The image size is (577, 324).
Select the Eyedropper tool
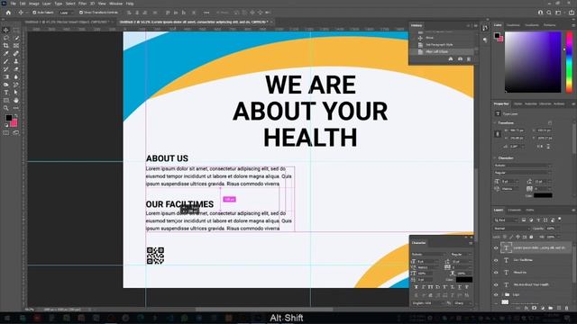click(x=6, y=54)
